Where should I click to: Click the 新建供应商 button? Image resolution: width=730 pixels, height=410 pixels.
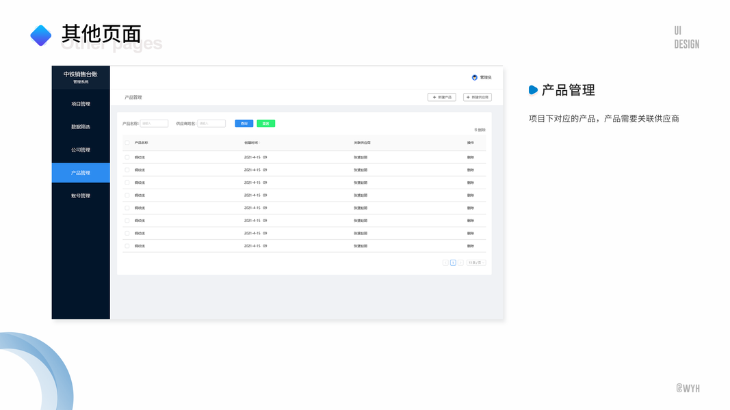[477, 97]
